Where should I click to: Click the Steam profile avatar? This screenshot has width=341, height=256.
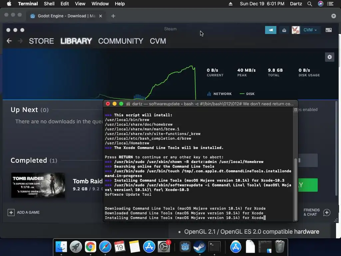tap(296, 30)
